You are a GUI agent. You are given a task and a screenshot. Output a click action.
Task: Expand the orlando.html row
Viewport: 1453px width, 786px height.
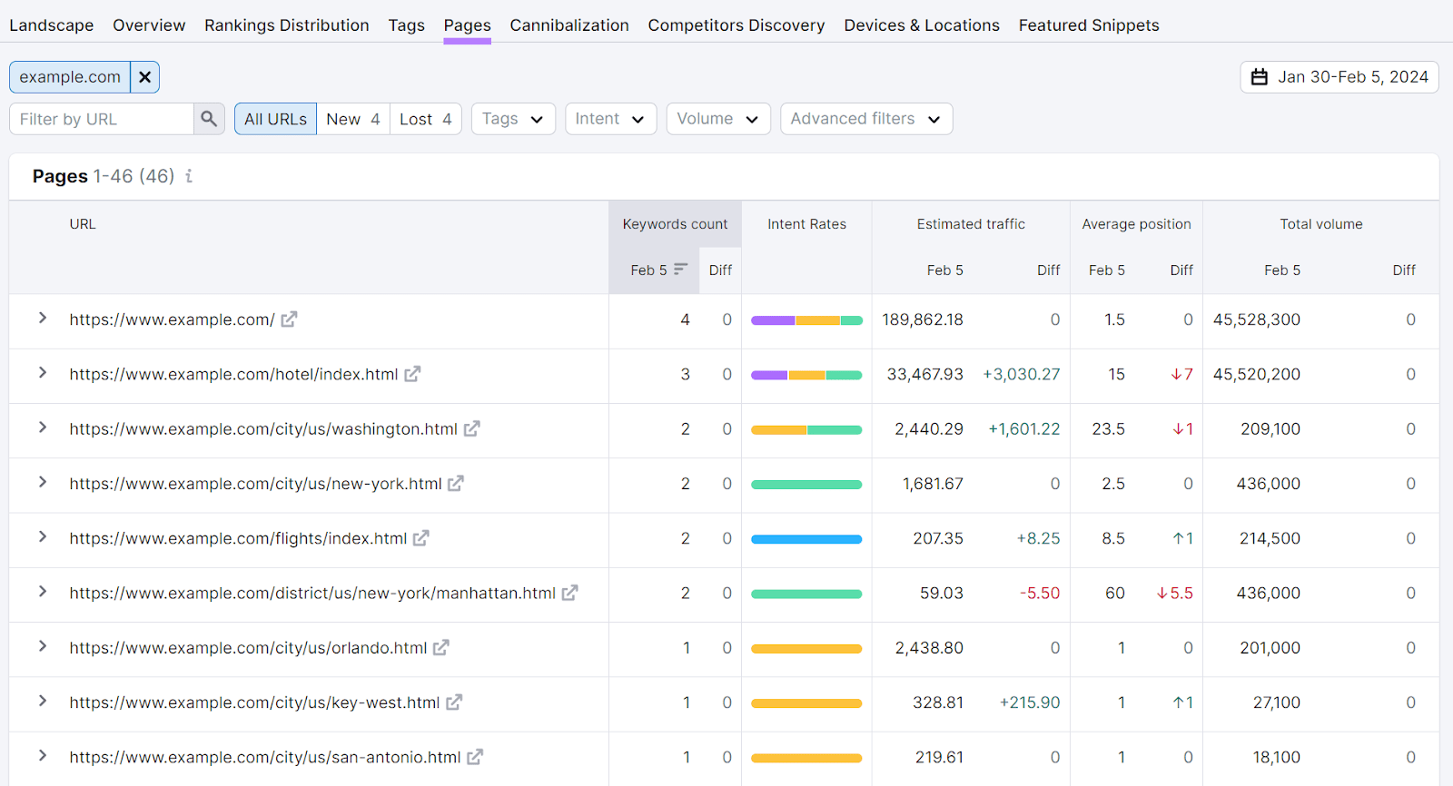(x=42, y=647)
